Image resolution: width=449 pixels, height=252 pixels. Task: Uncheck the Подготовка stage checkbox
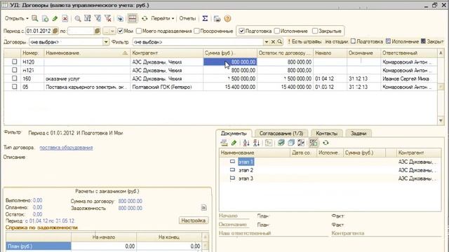pyautogui.click(x=241, y=31)
